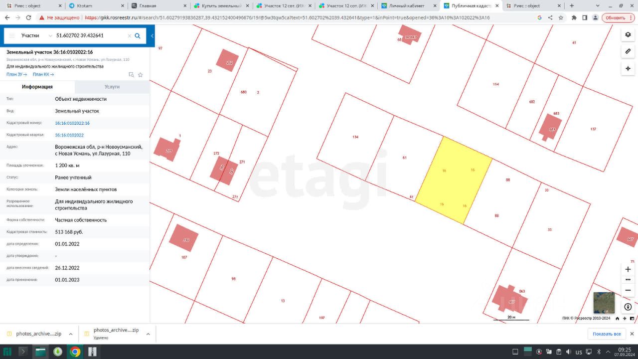Viewport: 638px width, 359px height.
Task: Expand options for first photos_archive download
Action: 71,334
